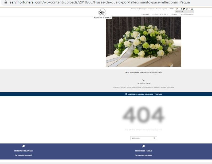The image size is (212, 164).
Task: Open the LOGIN link in header
Action: pos(171,9)
